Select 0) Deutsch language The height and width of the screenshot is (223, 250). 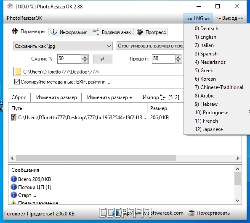pyautogui.click(x=217, y=29)
